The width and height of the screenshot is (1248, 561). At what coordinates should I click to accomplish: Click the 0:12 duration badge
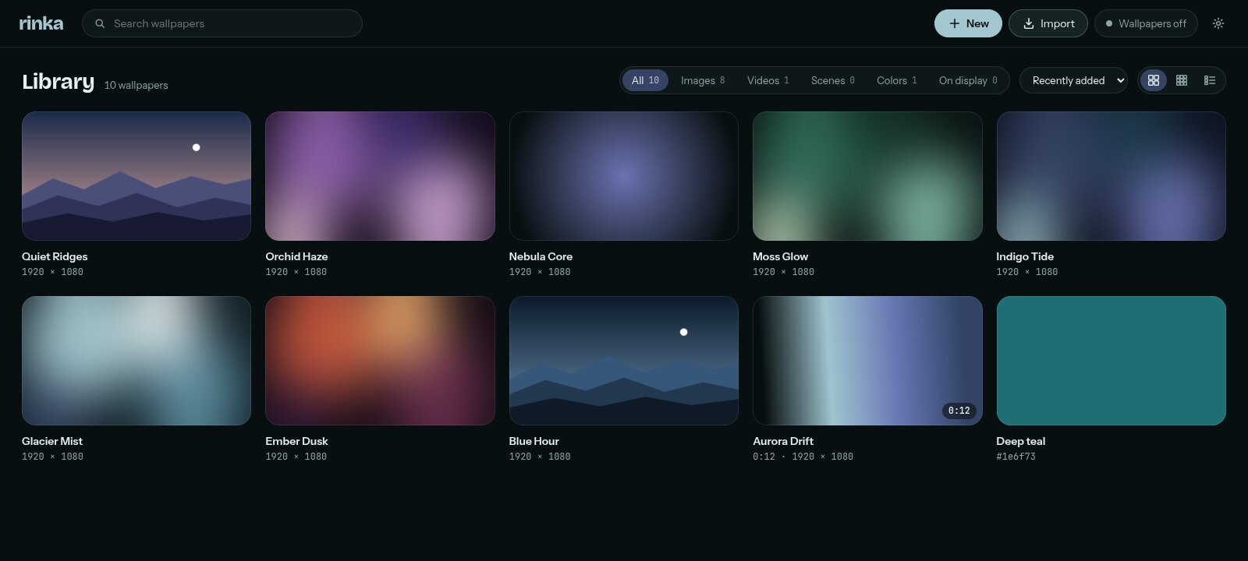tap(959, 411)
